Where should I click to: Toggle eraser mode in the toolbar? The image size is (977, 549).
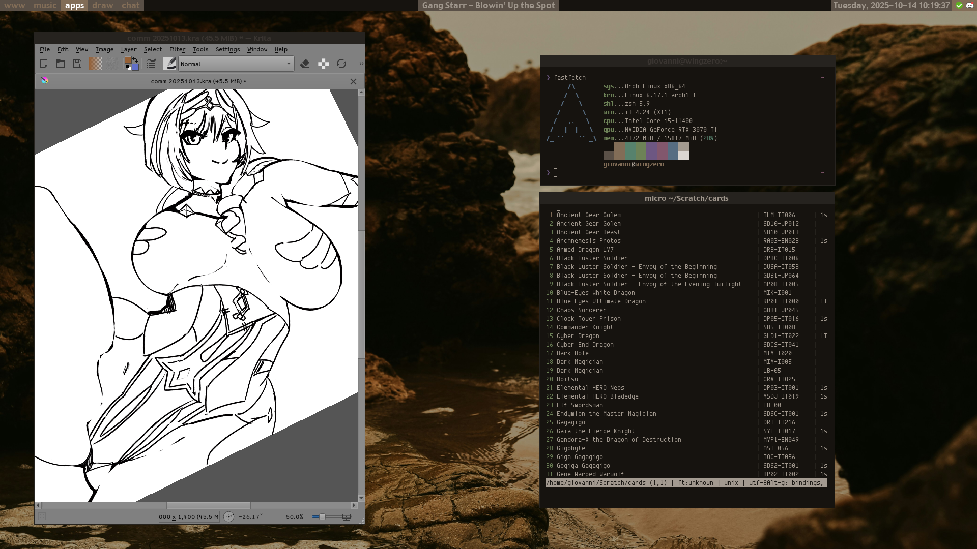[305, 64]
